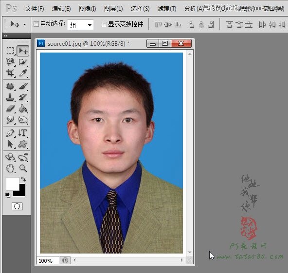Click the horizontal scrollbar left arrow
This screenshot has height=273, width=288.
pyautogui.click(x=74, y=260)
